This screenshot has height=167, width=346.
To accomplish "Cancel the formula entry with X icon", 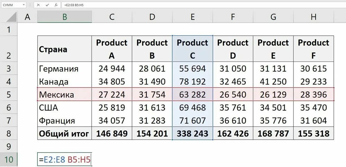I will pos(38,5).
